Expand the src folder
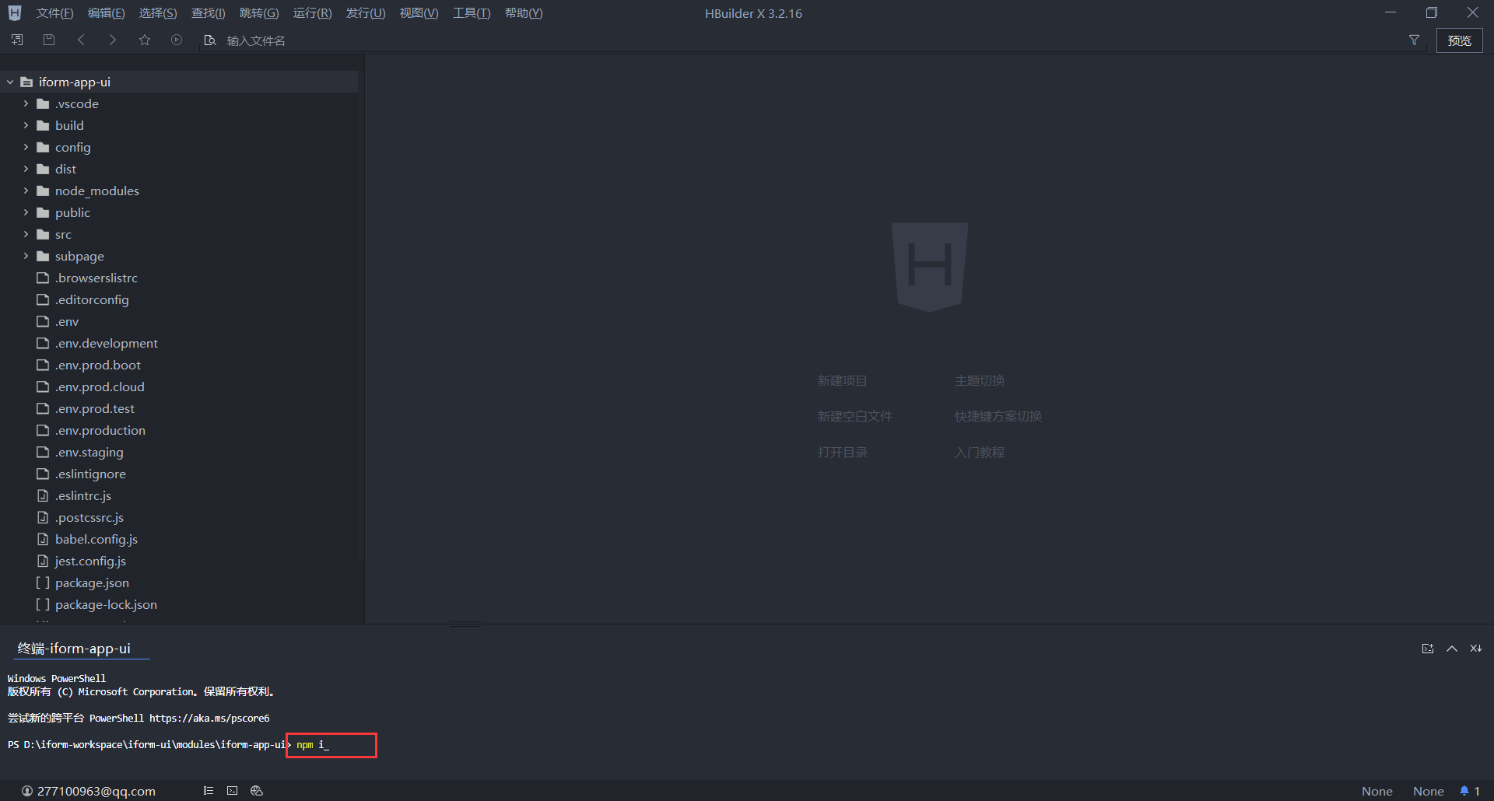Viewport: 1494px width, 801px height. point(26,234)
